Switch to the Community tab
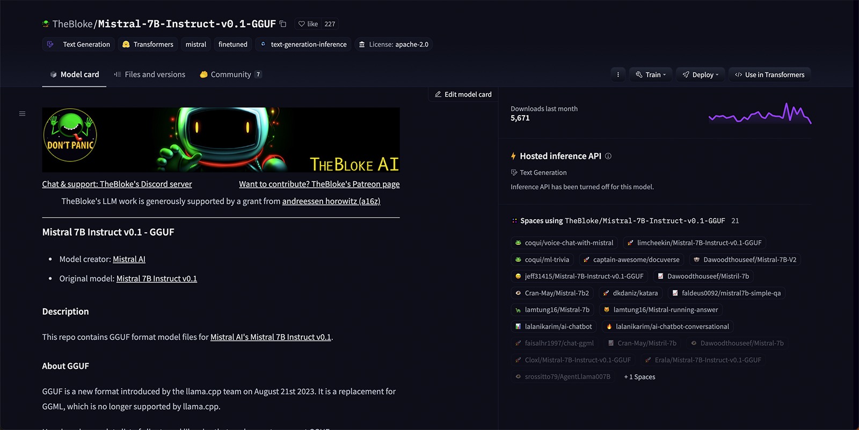 (x=231, y=75)
